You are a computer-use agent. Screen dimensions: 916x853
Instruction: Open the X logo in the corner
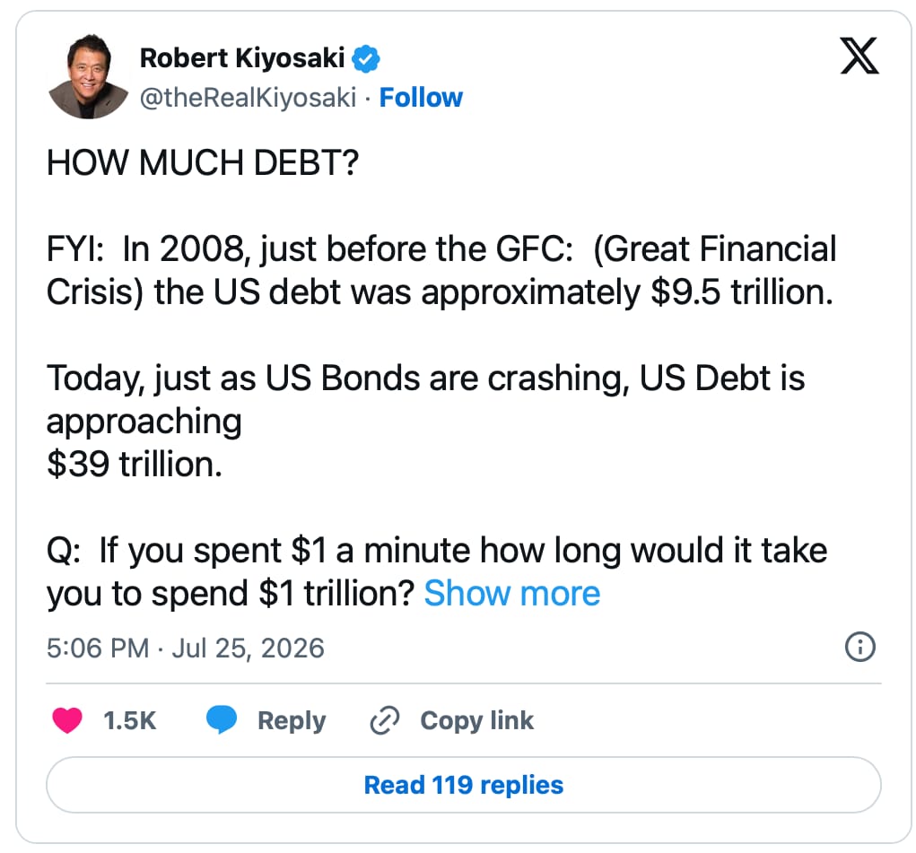click(x=859, y=56)
